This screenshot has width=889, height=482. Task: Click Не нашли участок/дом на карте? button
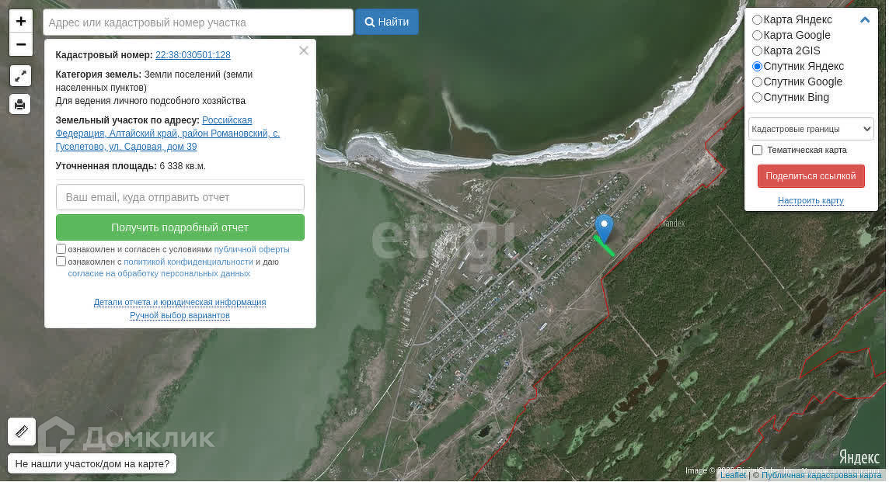(92, 464)
